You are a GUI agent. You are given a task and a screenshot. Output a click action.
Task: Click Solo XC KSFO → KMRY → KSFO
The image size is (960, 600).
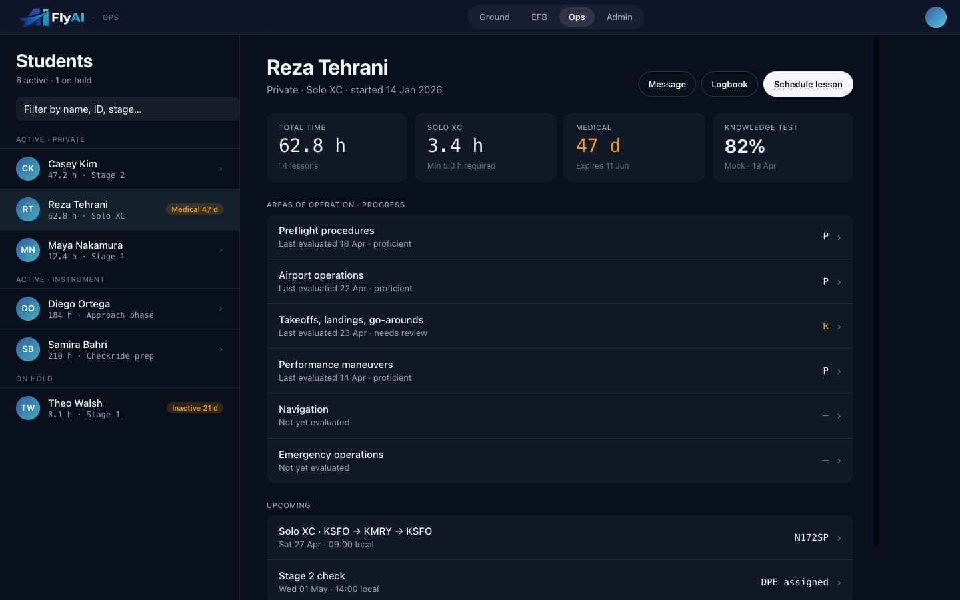(355, 531)
